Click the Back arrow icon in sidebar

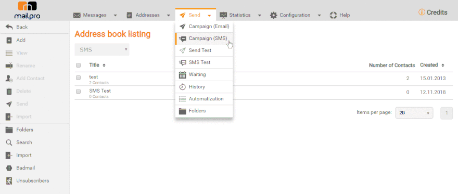9,27
